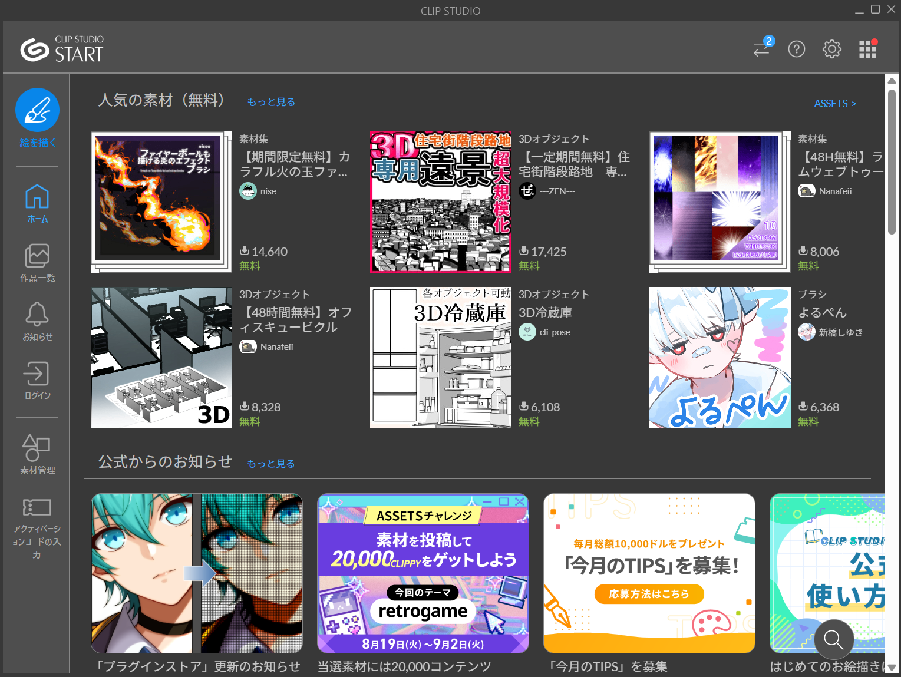
Task: Open アクティベーションコードの入力 ticket icon
Action: 37,507
